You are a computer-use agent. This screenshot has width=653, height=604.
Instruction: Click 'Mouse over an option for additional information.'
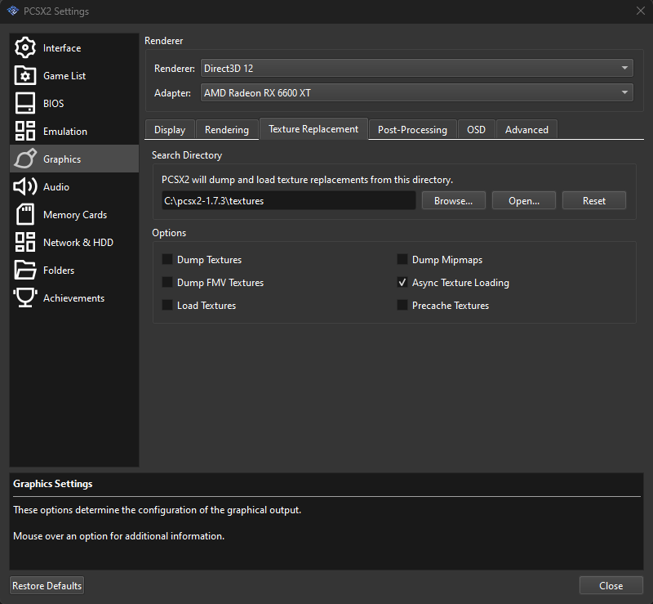[x=118, y=536]
